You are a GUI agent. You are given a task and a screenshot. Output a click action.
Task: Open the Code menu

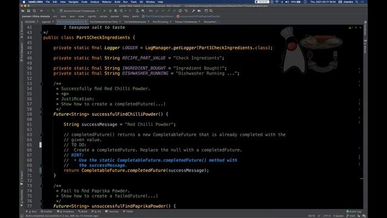84,2
